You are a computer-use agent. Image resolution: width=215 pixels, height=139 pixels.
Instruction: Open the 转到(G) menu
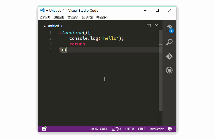tap(87, 18)
